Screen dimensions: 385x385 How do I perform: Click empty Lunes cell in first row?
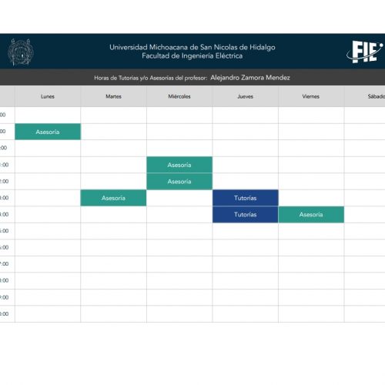pyautogui.click(x=48, y=115)
